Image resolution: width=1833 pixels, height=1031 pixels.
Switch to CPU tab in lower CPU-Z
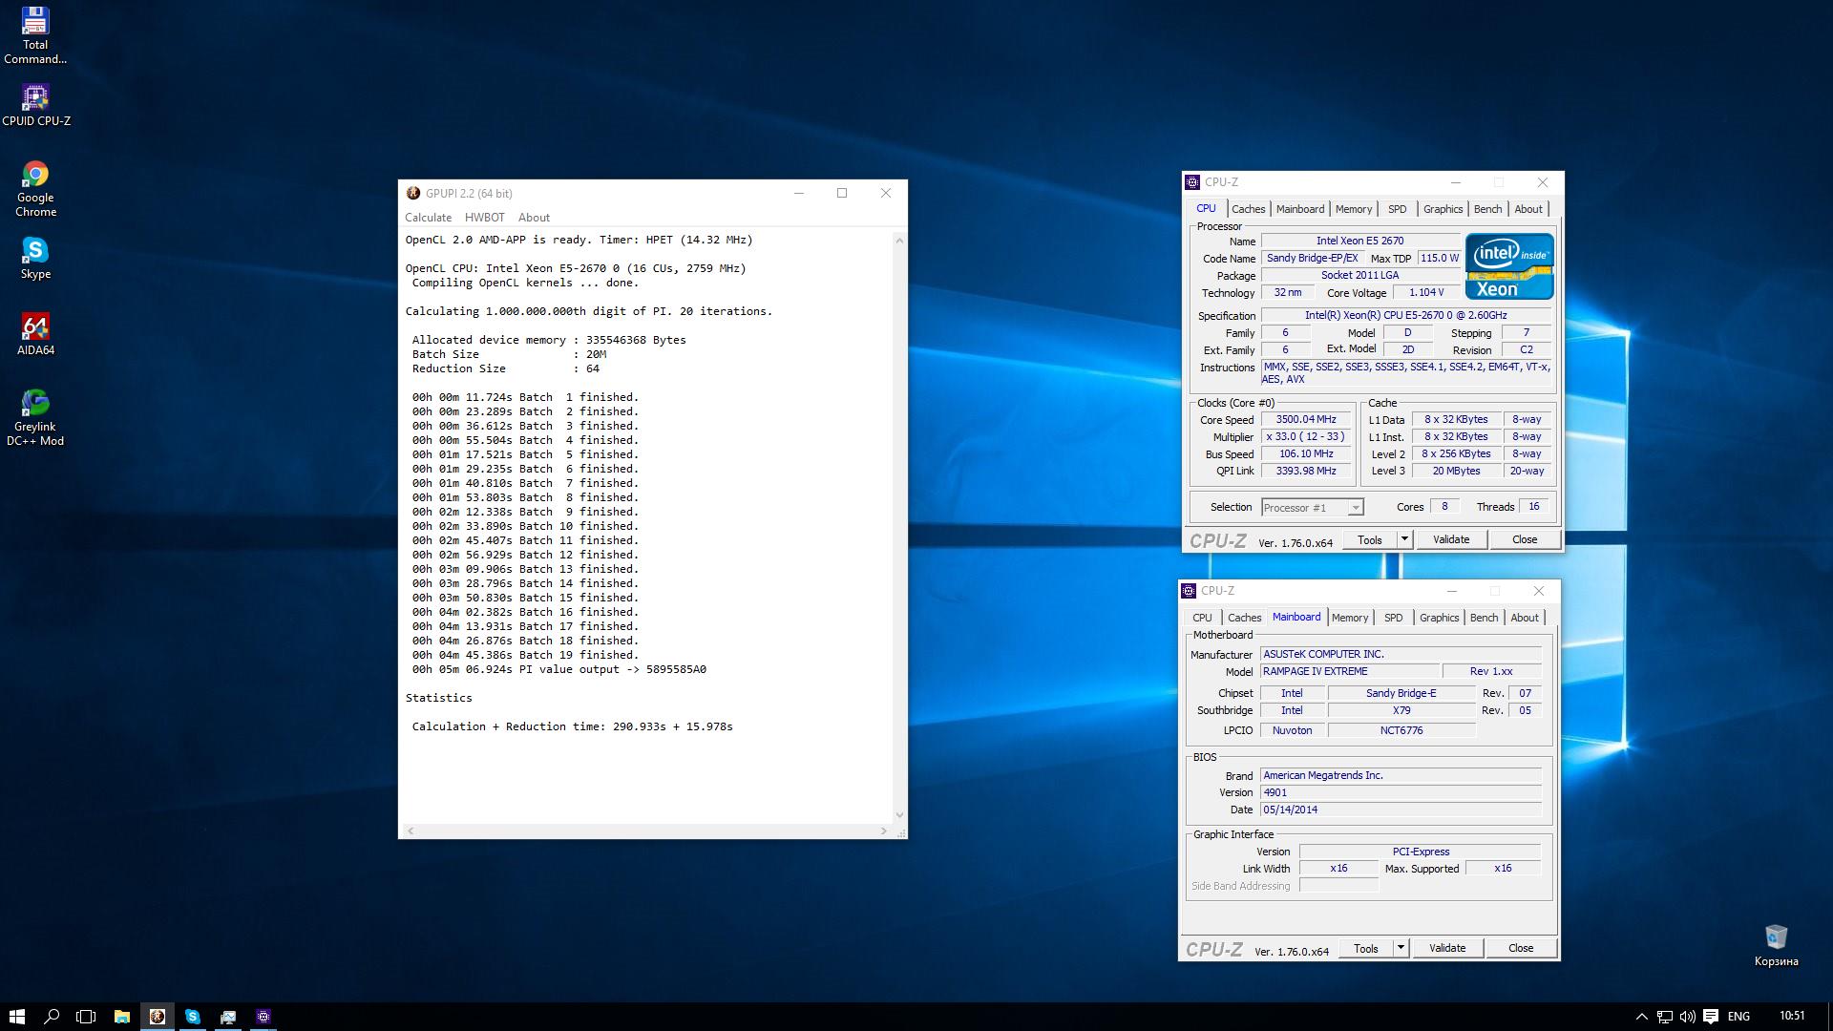click(1202, 618)
